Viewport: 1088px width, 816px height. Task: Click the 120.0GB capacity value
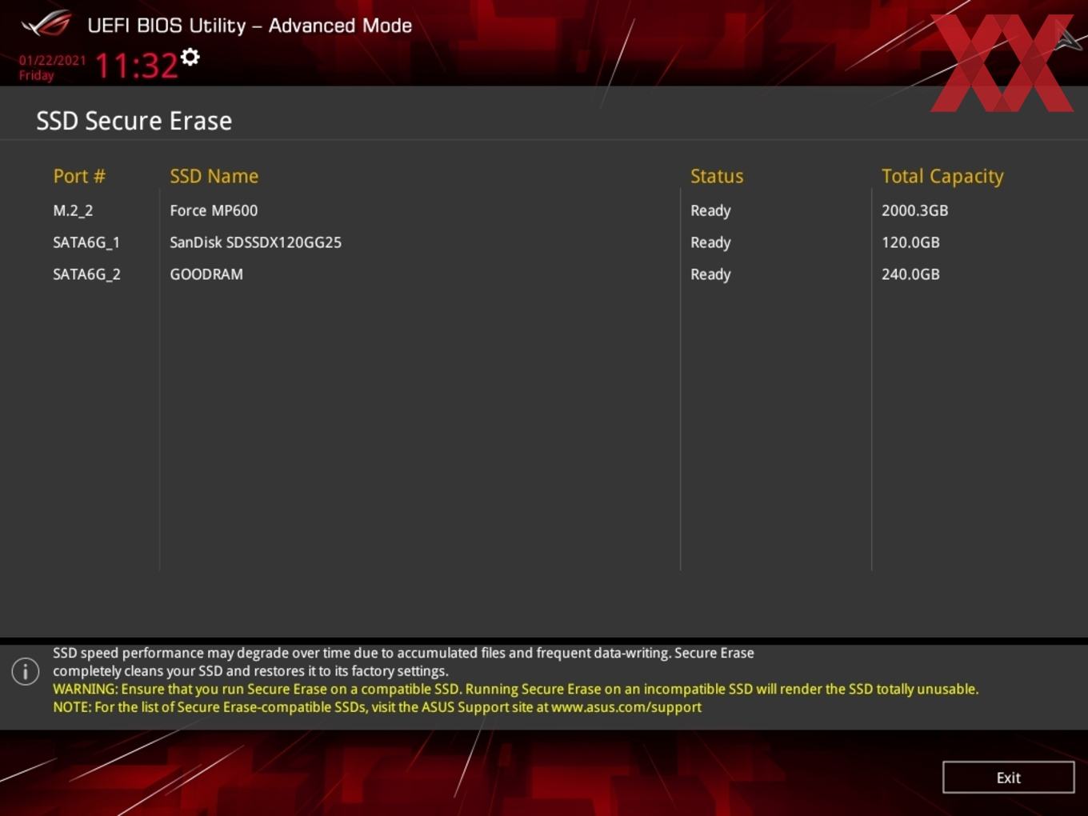click(x=910, y=242)
